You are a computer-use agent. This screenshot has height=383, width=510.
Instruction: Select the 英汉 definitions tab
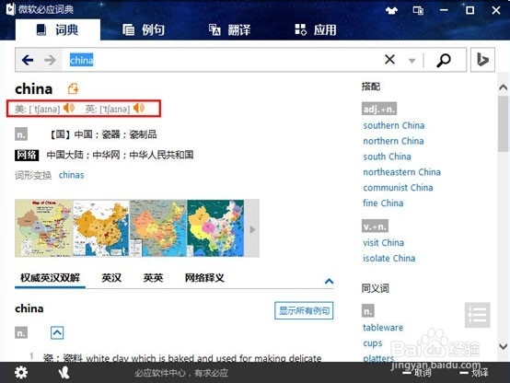(111, 278)
